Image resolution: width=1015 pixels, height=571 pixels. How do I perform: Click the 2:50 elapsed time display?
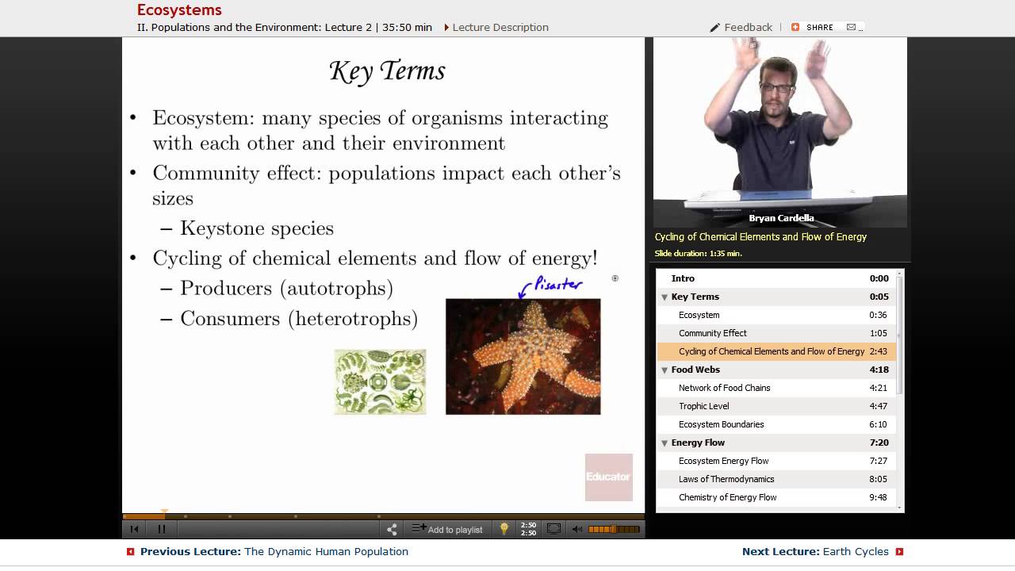[x=528, y=525]
